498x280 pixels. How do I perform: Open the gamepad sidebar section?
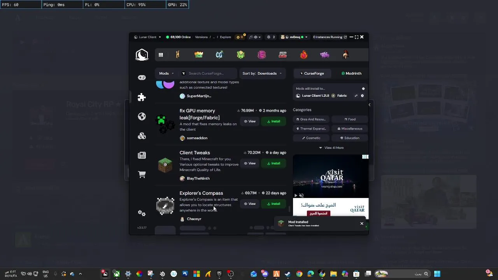(142, 77)
